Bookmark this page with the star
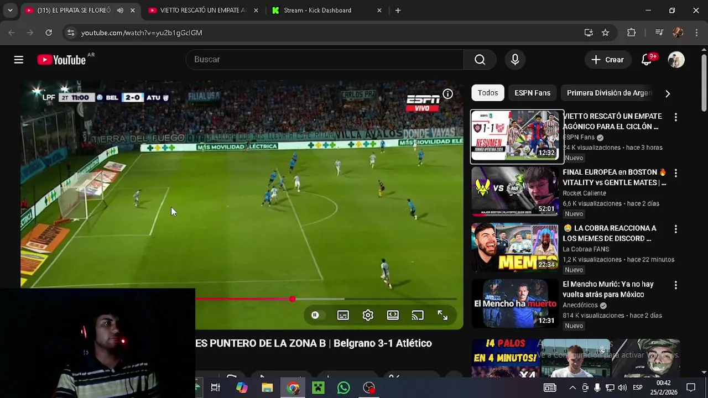 pyautogui.click(x=605, y=33)
